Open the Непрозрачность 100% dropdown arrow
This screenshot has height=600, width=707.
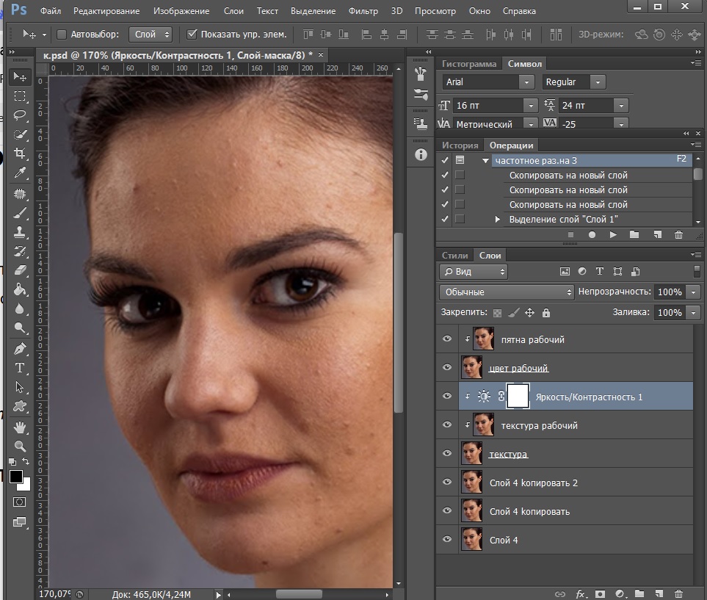click(x=694, y=292)
